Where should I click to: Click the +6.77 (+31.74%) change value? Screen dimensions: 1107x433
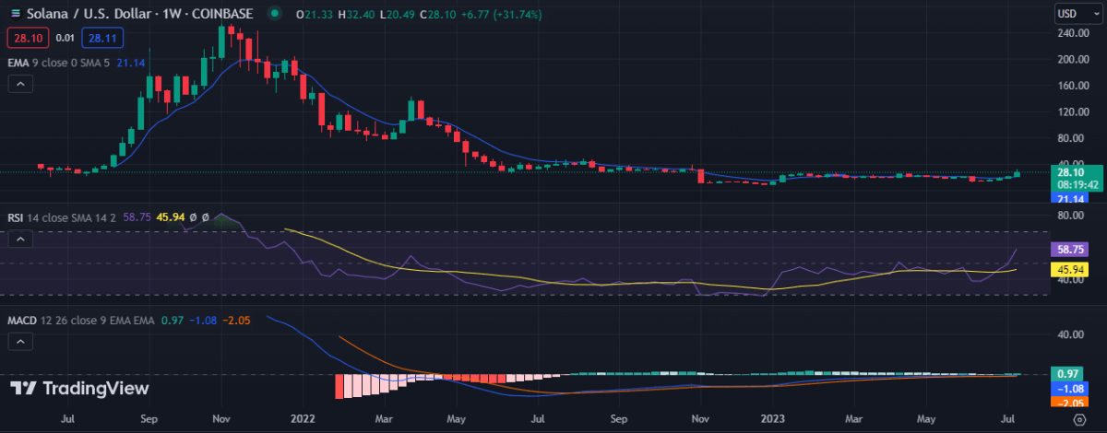(500, 15)
